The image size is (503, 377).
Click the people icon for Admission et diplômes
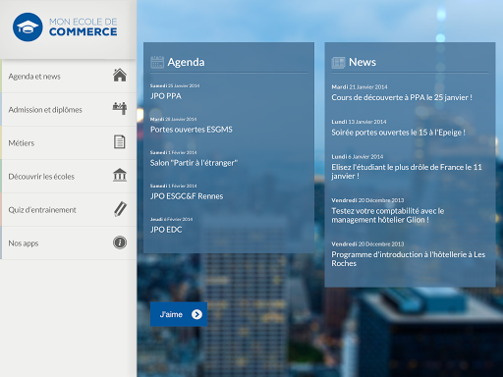(x=120, y=109)
